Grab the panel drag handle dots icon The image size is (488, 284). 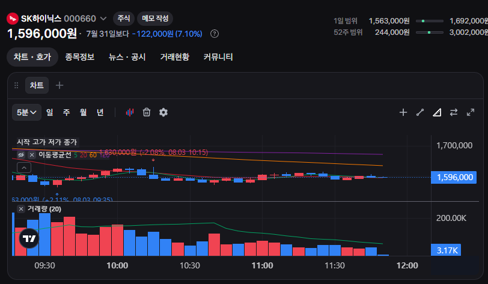[x=16, y=85]
